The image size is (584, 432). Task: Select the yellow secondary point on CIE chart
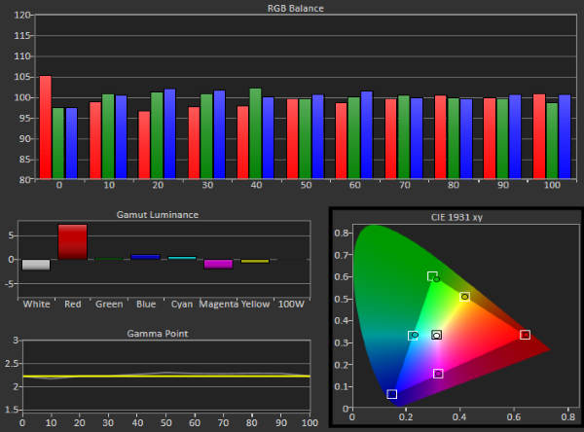464,297
